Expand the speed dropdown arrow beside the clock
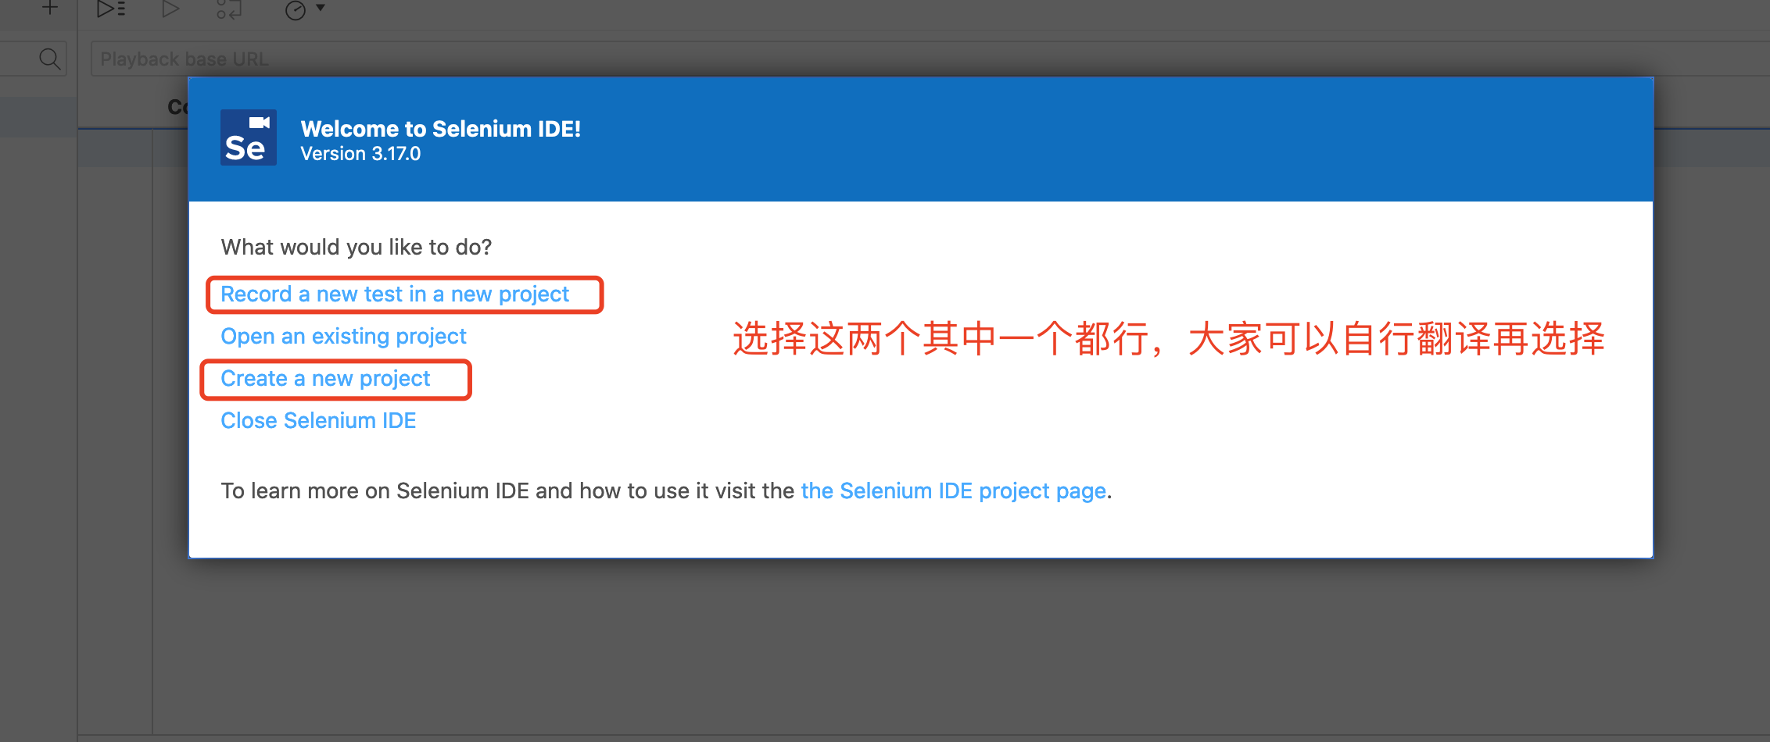The image size is (1770, 742). coord(321,9)
